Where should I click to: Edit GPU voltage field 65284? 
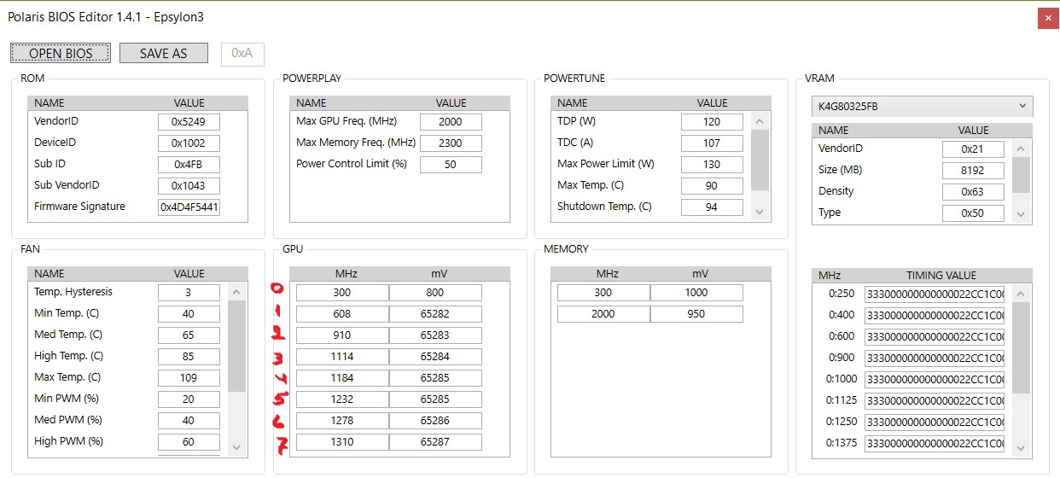point(435,356)
